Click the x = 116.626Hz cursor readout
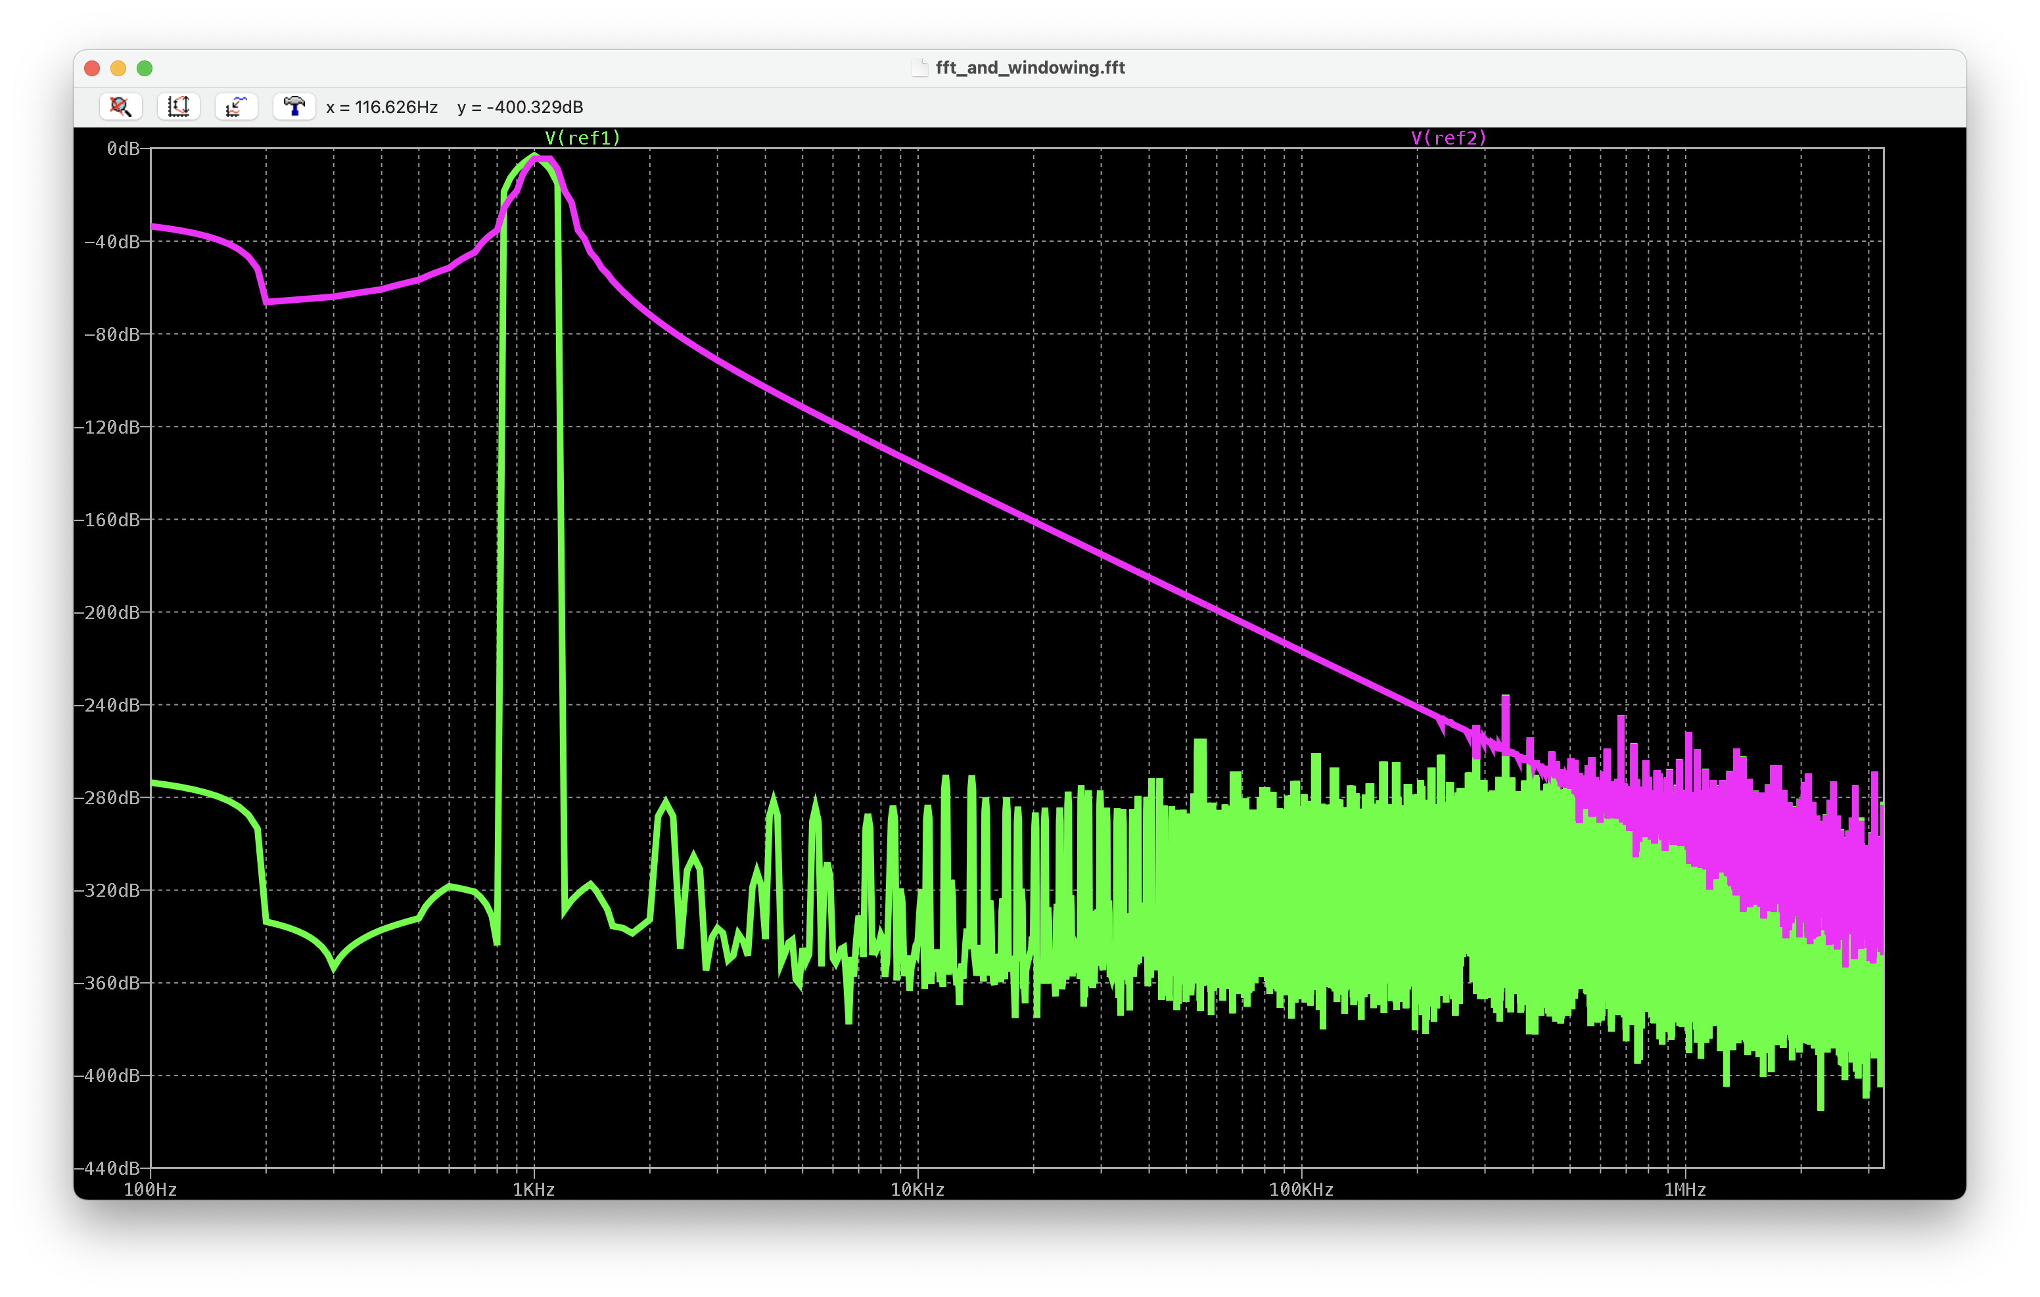This screenshot has height=1297, width=2040. point(382,108)
